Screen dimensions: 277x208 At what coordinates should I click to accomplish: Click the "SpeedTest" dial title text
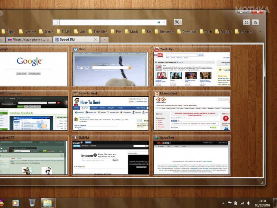[x=167, y=138]
